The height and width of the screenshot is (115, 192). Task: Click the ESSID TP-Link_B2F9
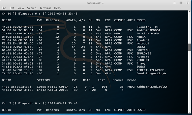tap(147, 34)
